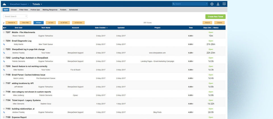The height and width of the screenshot is (119, 273).
Task: Expand the SherpaDesk Support account dropdown
Action: pos(19,4)
